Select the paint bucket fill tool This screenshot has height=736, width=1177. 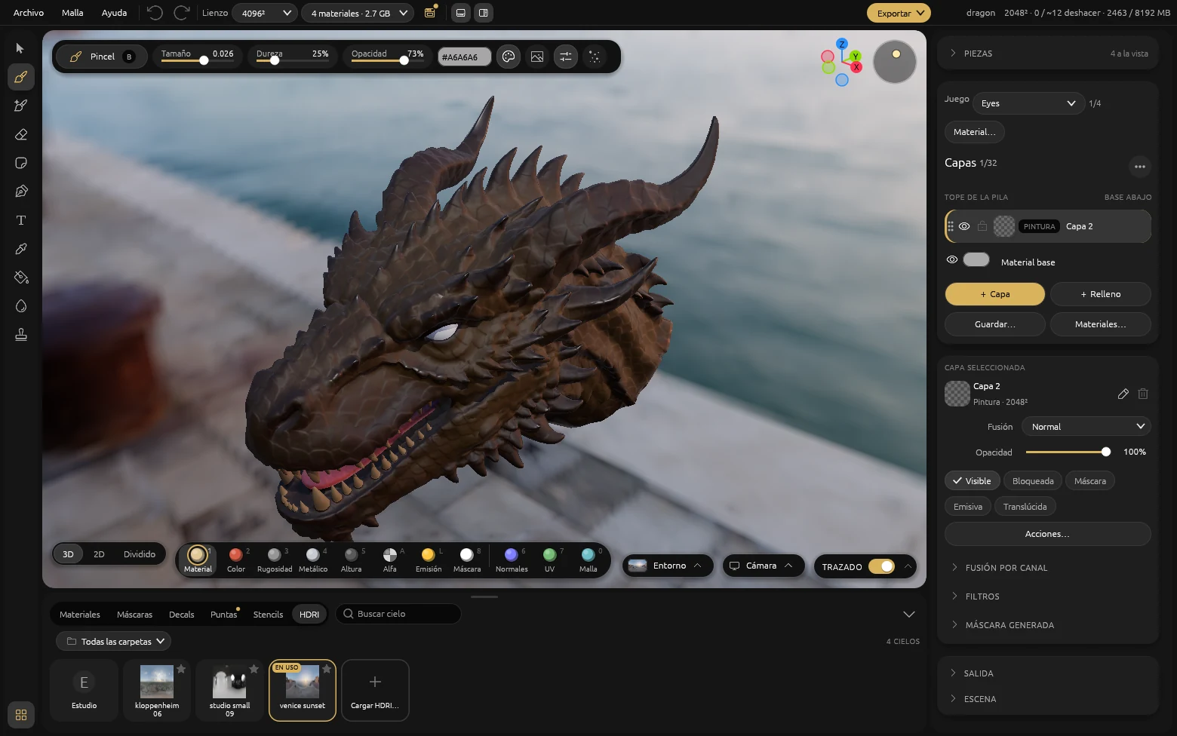[20, 278]
